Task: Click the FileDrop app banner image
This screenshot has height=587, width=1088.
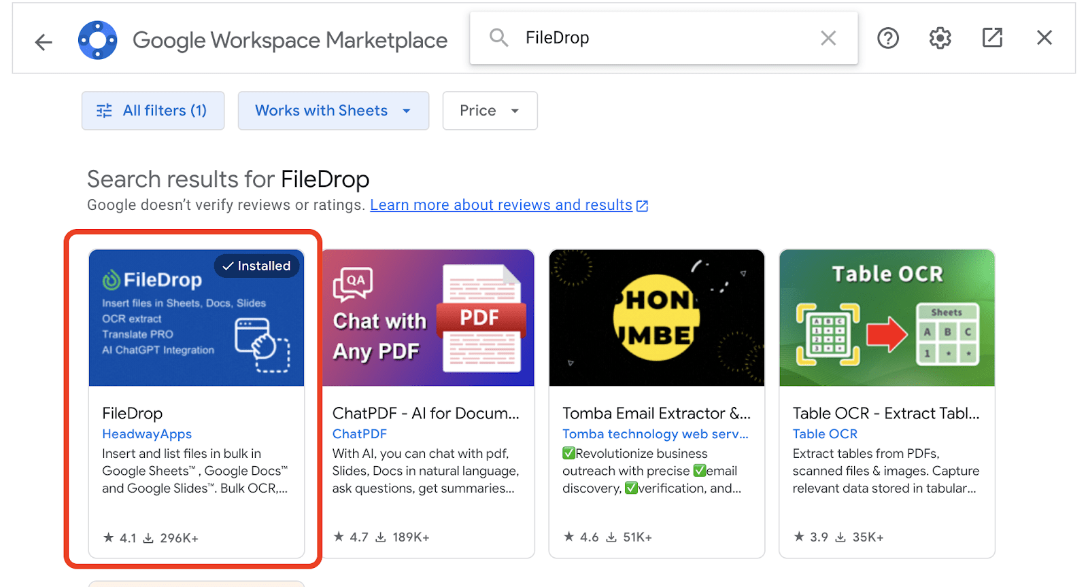Action: 197,318
